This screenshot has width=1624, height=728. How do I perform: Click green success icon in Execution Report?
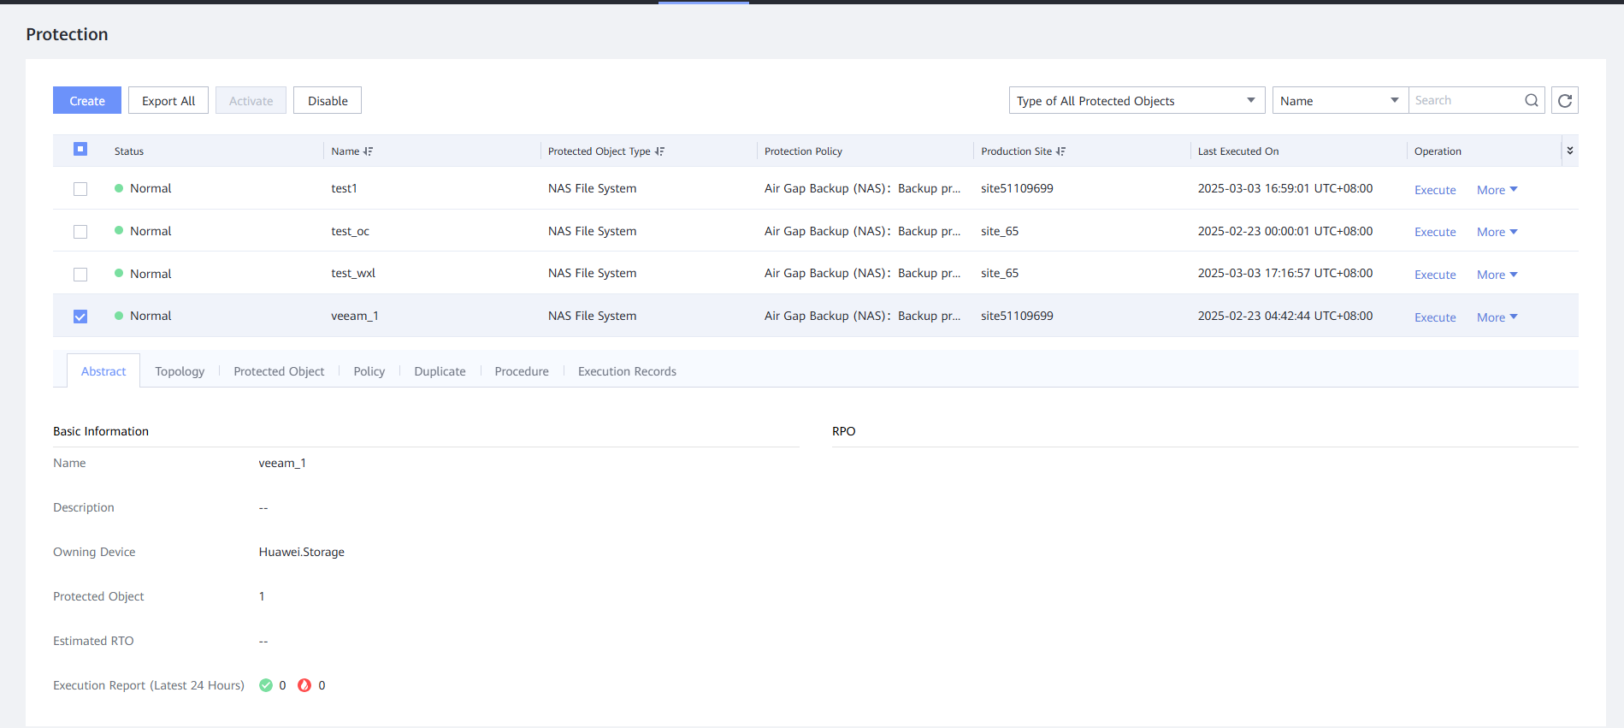[x=266, y=685]
